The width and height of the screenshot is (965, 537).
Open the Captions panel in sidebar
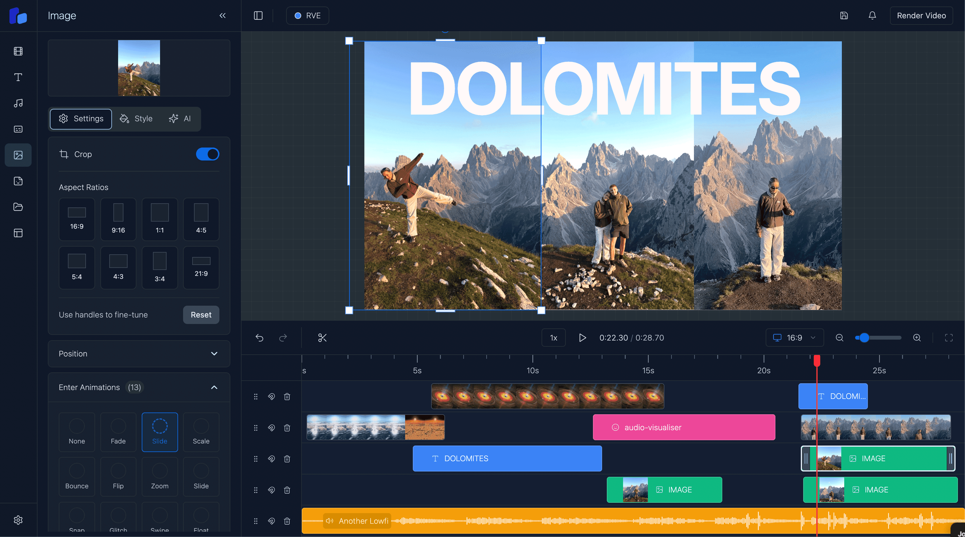point(18,129)
